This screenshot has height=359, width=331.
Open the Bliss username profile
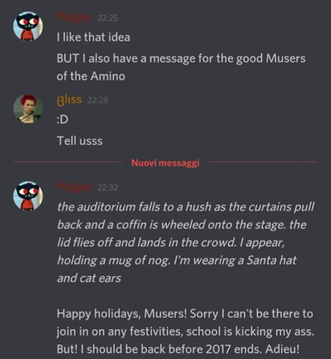(69, 100)
